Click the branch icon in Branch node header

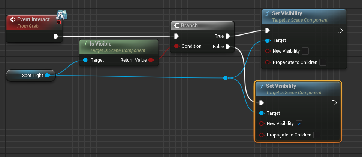click(x=177, y=25)
